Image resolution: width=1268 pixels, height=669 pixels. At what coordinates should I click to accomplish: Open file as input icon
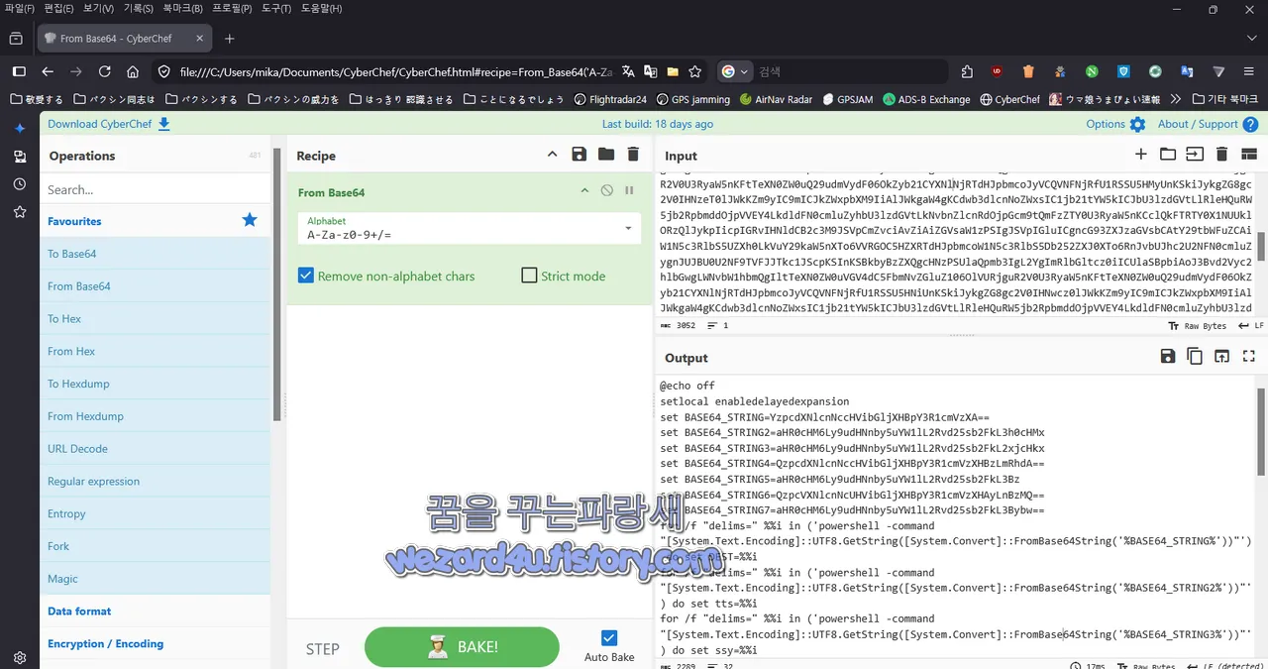click(x=1195, y=155)
